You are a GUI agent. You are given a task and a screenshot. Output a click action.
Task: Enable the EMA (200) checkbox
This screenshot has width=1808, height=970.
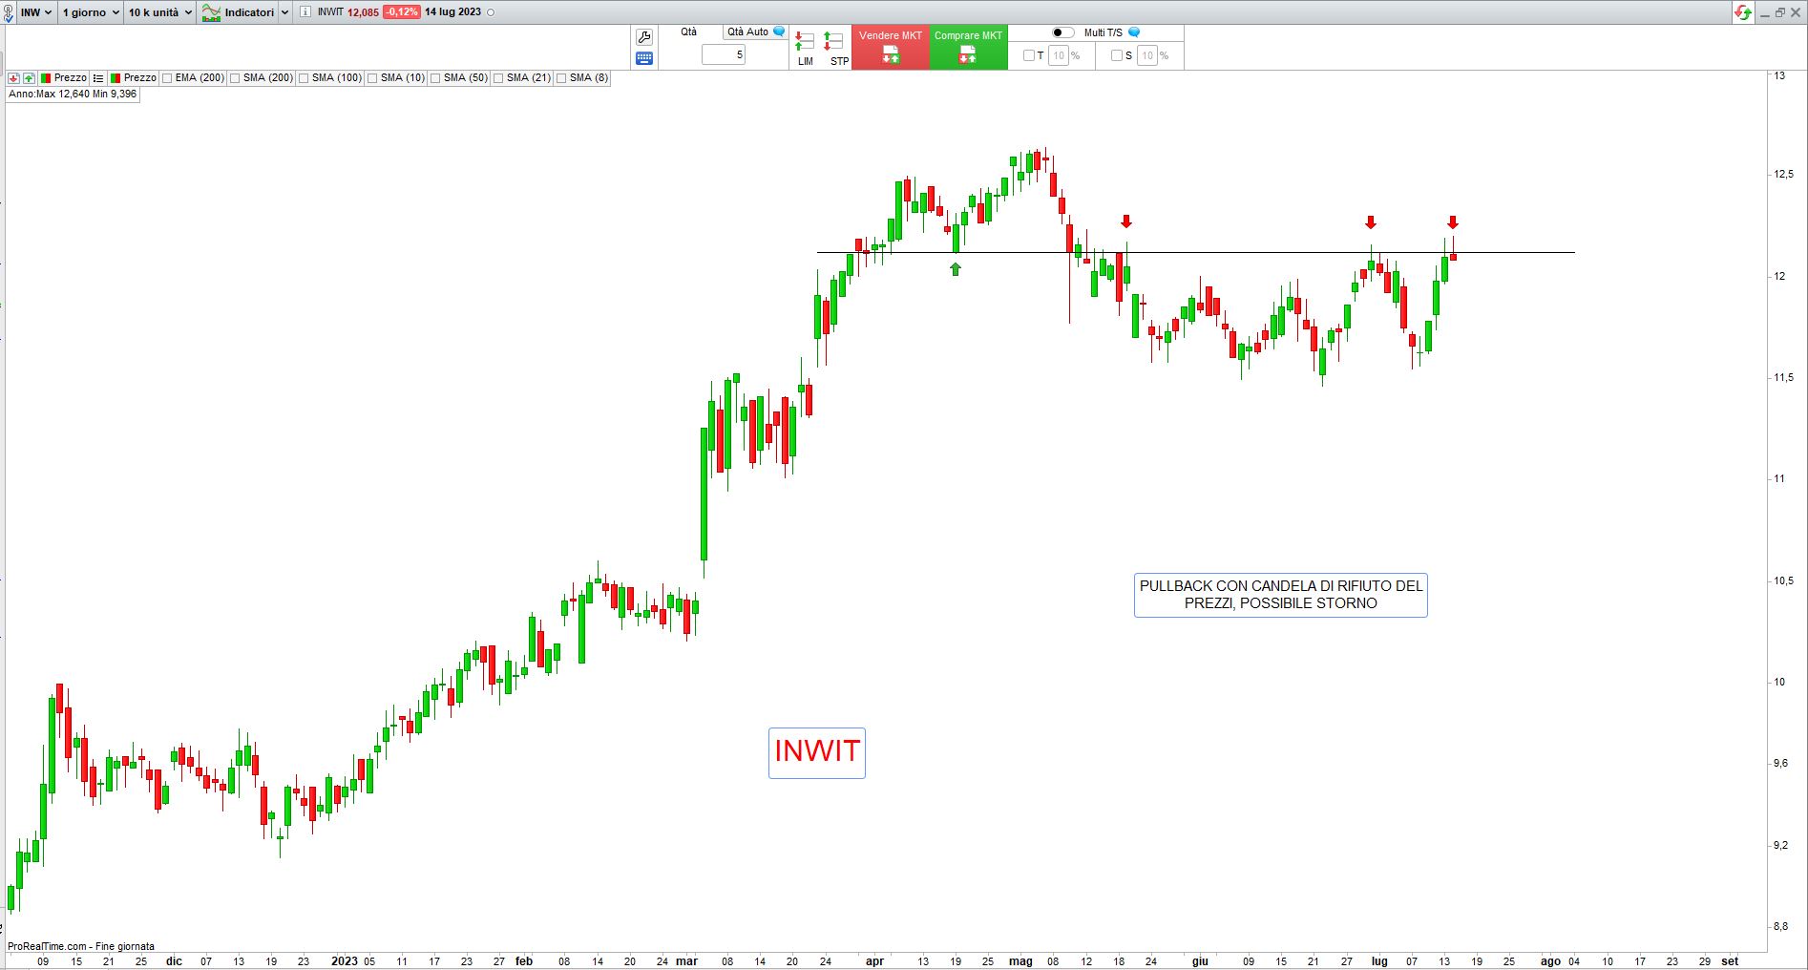(x=168, y=78)
